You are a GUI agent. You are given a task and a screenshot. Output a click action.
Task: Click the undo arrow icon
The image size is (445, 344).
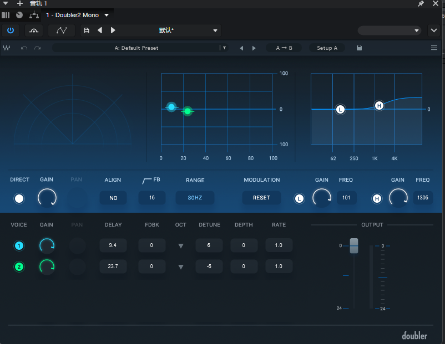tap(24, 48)
